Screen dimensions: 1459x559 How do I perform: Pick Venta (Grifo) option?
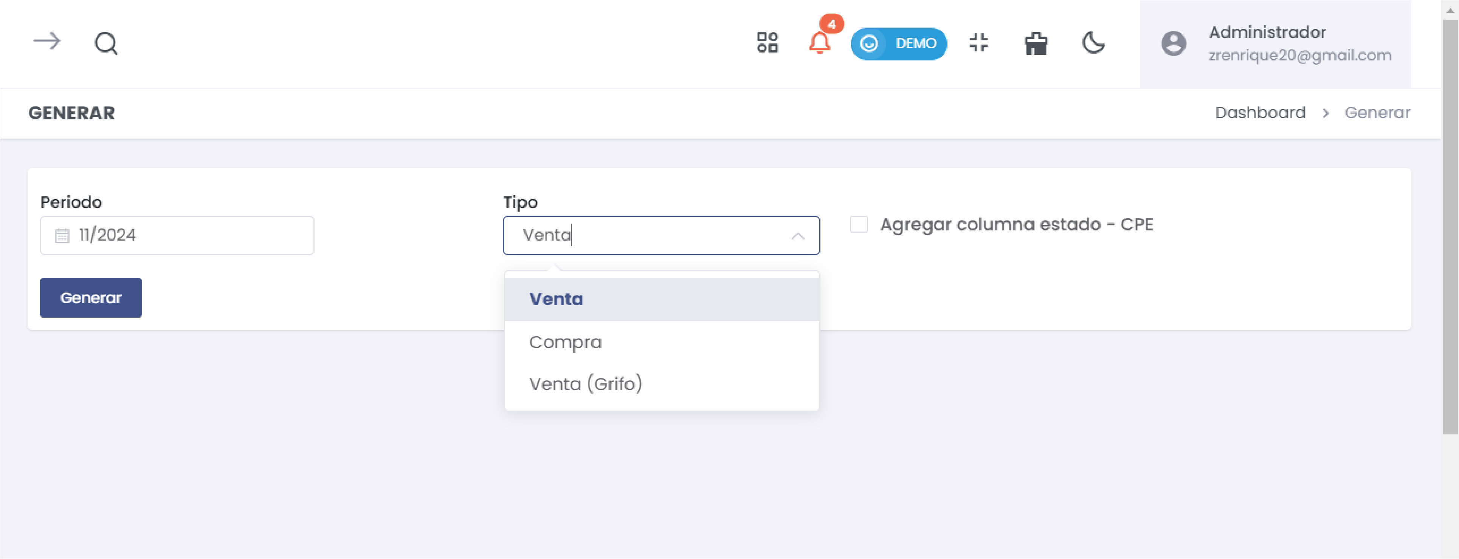pos(586,384)
